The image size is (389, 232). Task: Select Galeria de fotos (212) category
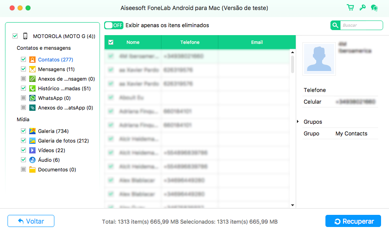point(64,141)
